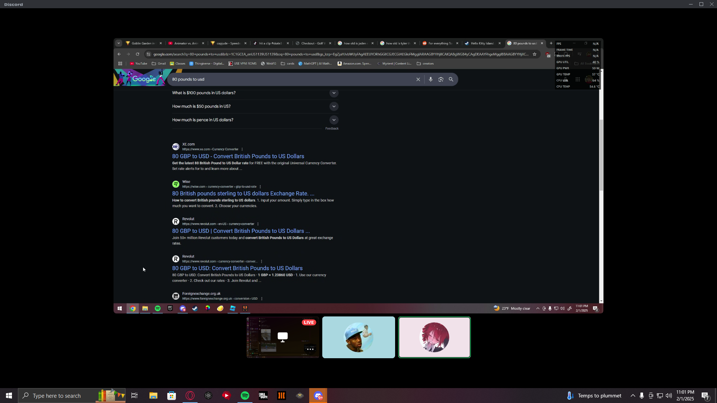Image resolution: width=717 pixels, height=403 pixels.
Task: Expand 'How much is pence in US dollars?'
Action: point(334,120)
